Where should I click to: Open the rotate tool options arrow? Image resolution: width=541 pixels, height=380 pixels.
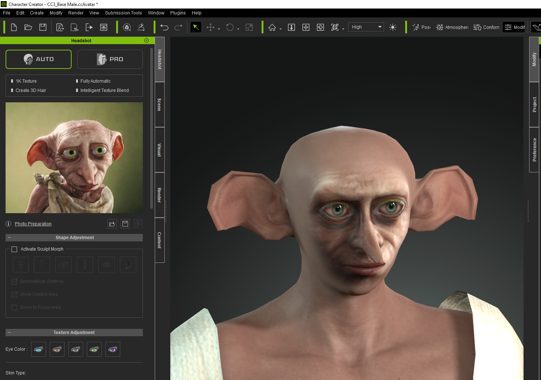[238, 29]
